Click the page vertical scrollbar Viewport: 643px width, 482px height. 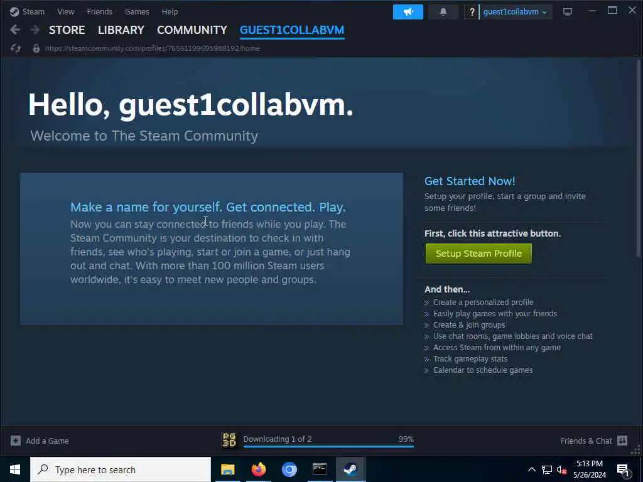(x=638, y=158)
